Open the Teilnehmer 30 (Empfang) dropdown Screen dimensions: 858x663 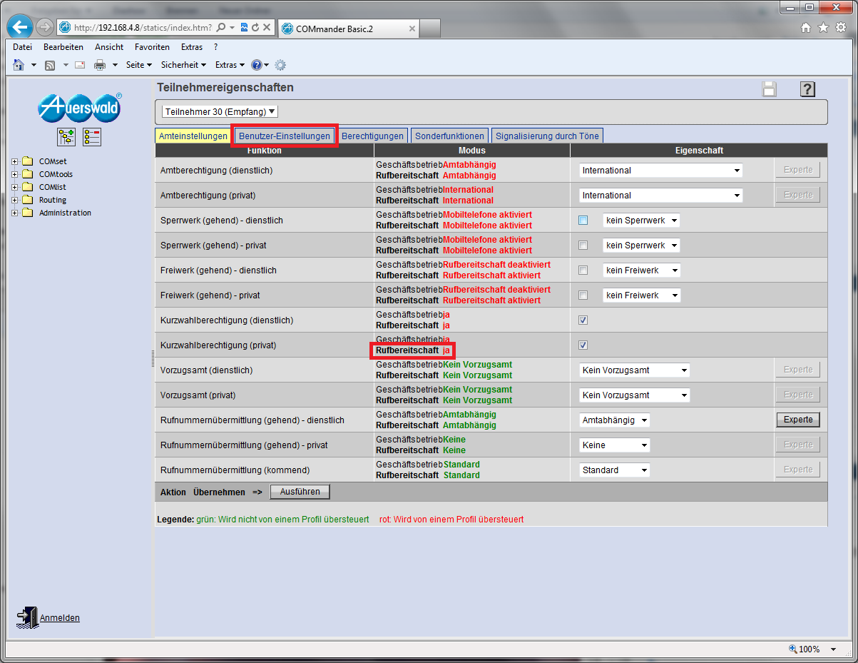click(x=220, y=112)
